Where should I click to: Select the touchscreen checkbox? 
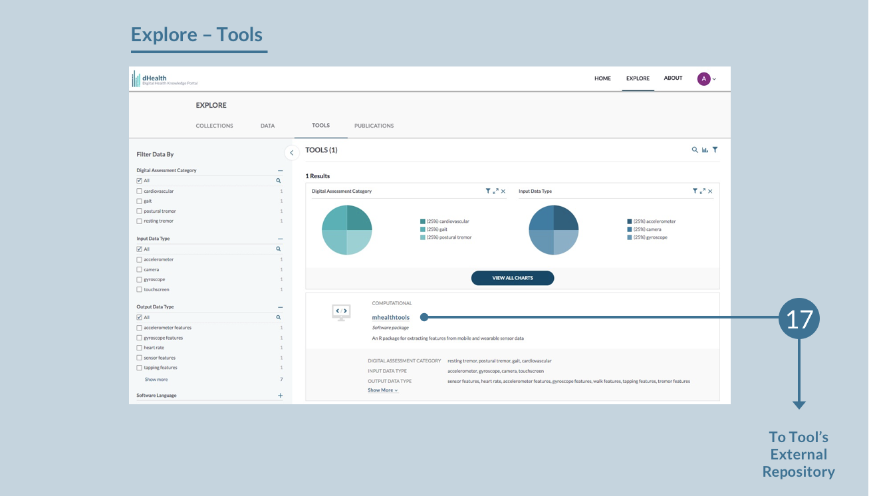point(139,290)
